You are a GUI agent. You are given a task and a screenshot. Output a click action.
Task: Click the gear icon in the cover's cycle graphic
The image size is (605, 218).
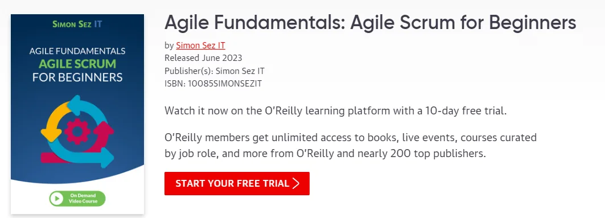click(x=77, y=131)
